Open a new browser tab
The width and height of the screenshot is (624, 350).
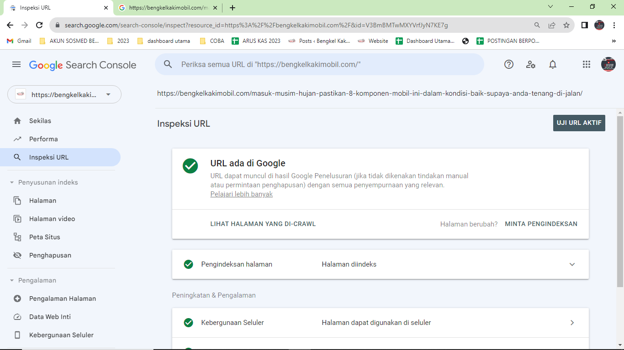[x=233, y=8]
